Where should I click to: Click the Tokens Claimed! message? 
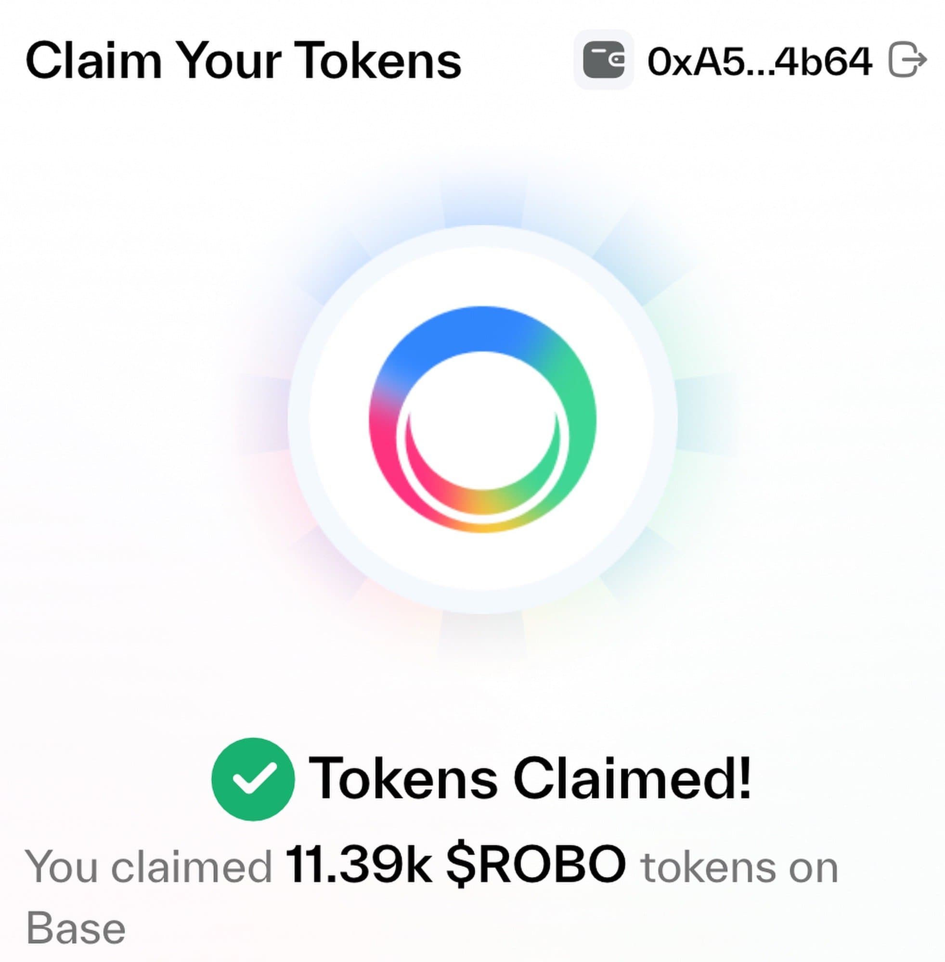[530, 778]
